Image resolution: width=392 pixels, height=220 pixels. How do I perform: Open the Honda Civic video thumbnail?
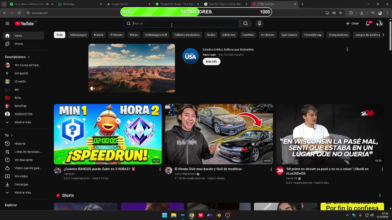[x=219, y=134]
